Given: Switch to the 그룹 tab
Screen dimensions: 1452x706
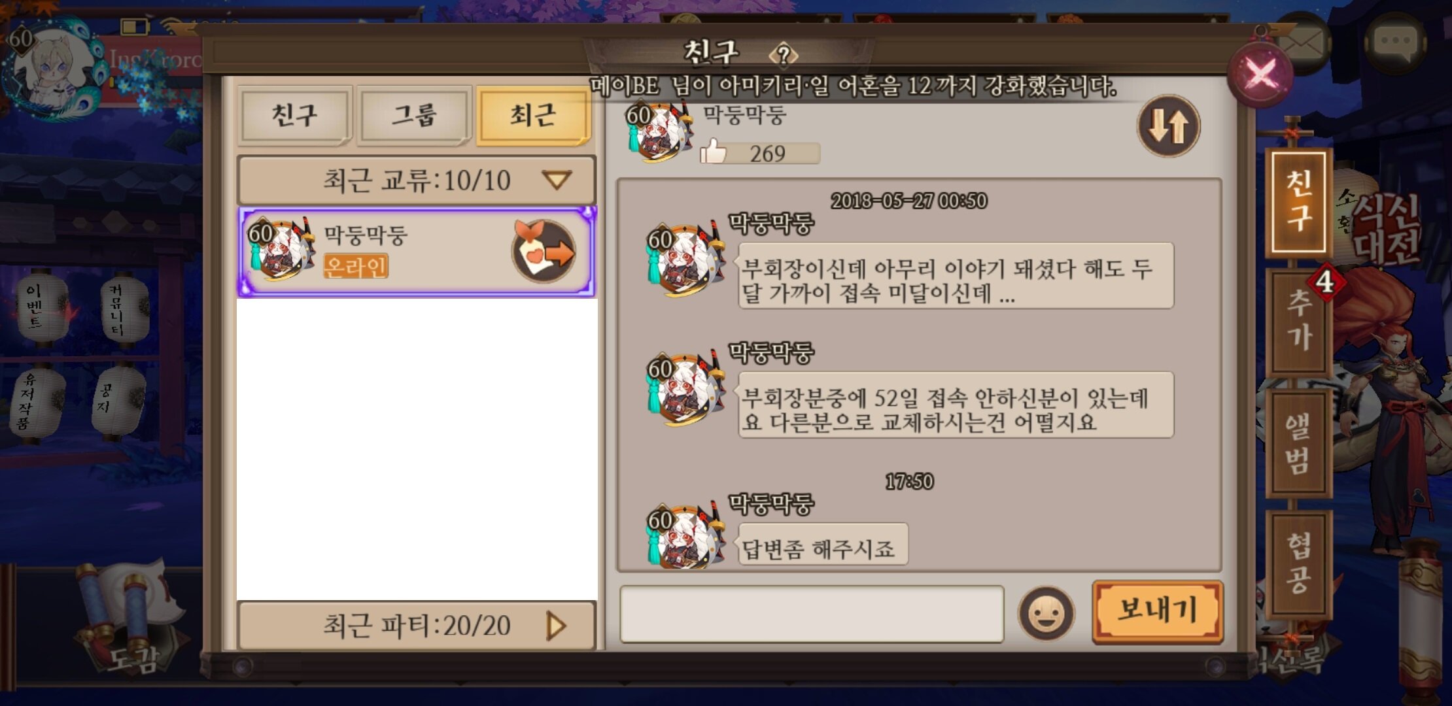Looking at the screenshot, I should point(413,116).
